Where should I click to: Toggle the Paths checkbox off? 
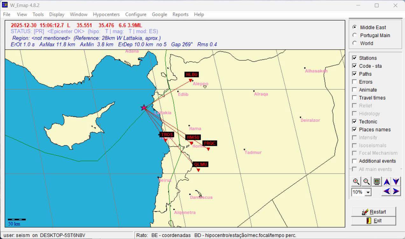click(354, 74)
